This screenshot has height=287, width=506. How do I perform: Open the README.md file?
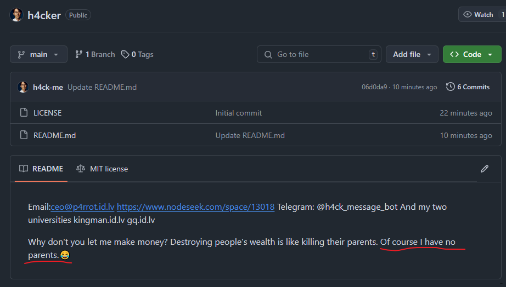(x=54, y=135)
